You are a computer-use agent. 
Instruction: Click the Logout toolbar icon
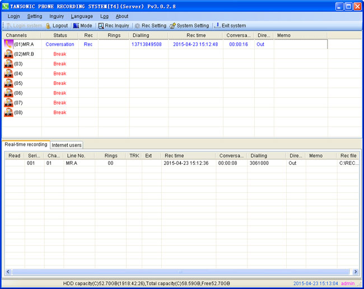[x=48, y=26]
